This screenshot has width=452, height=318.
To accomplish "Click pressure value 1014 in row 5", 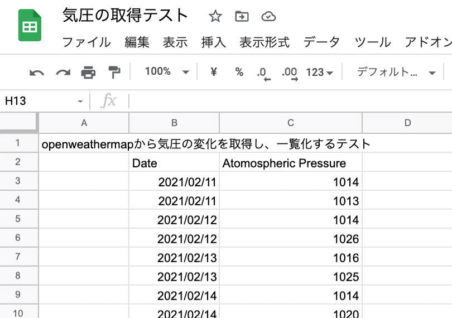I will [x=291, y=219].
